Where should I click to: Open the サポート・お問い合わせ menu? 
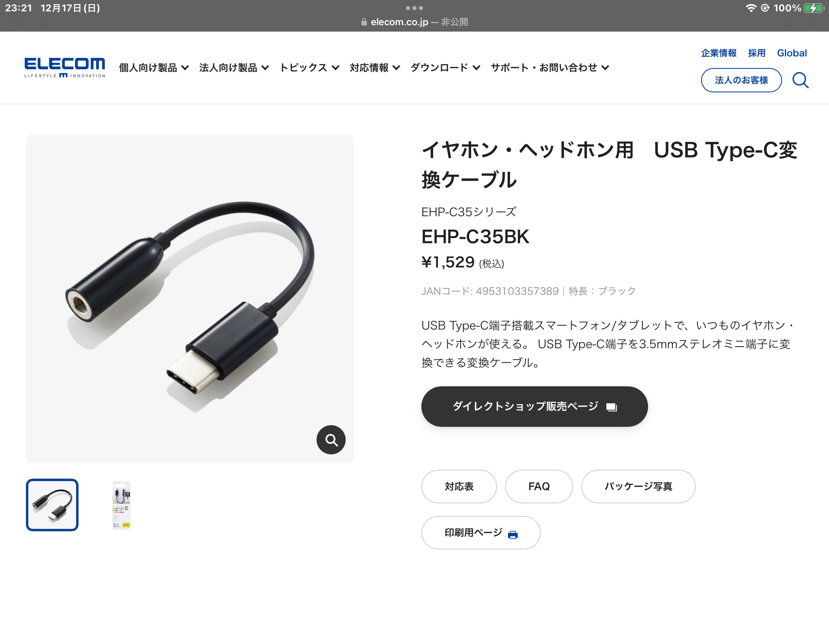click(x=550, y=68)
